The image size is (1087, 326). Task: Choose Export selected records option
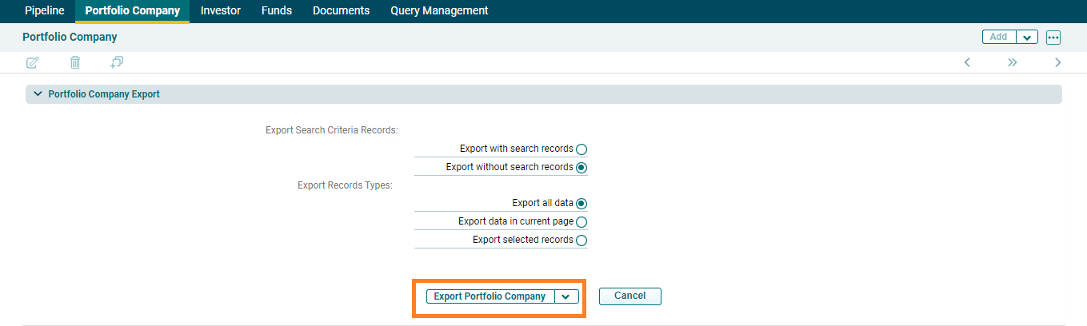tap(581, 241)
